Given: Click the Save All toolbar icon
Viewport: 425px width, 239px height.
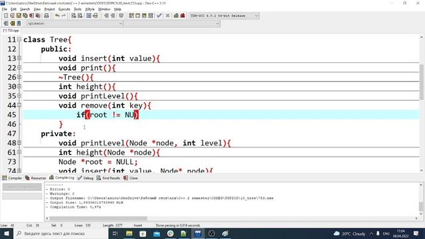Looking at the screenshot, I should pos(25,16).
